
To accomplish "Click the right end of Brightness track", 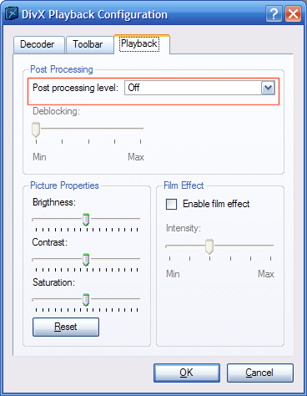I will (x=138, y=220).
